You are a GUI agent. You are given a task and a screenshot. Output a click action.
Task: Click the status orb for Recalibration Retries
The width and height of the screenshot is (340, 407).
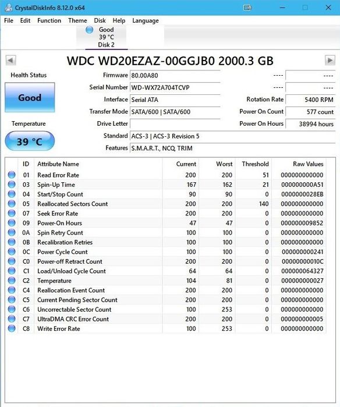12,242
